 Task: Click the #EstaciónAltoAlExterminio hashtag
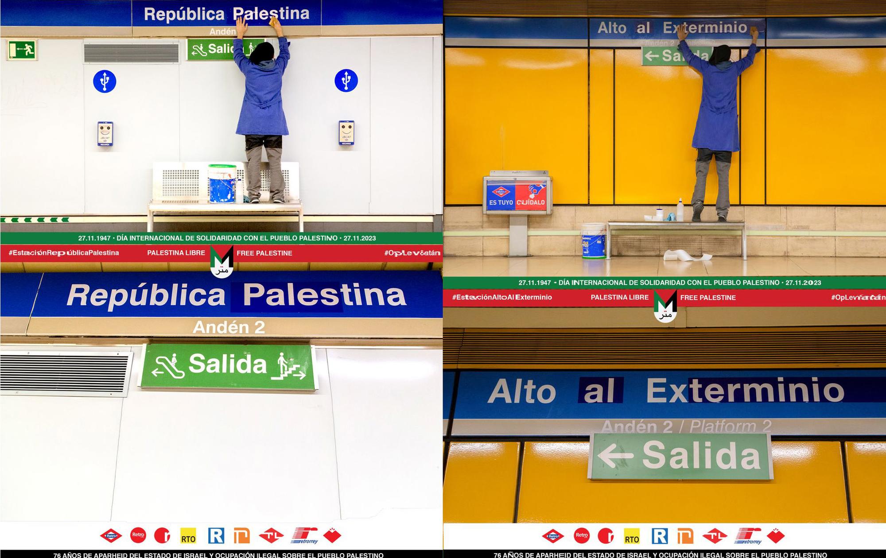point(502,297)
